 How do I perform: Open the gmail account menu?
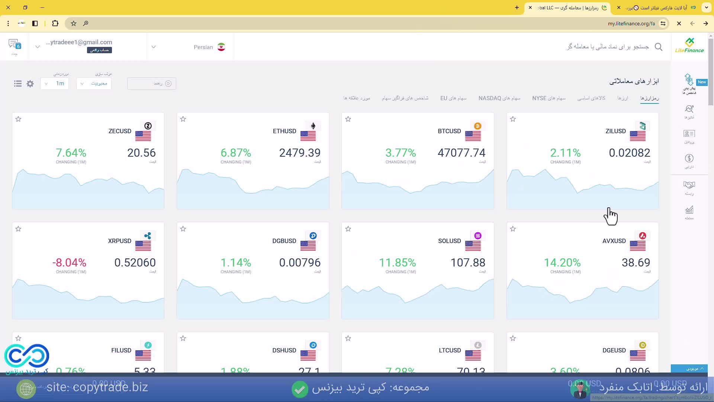point(79,42)
